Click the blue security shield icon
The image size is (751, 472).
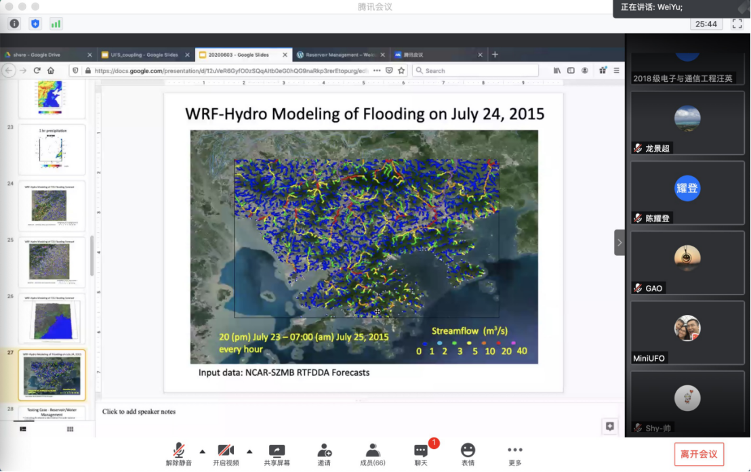pos(35,24)
